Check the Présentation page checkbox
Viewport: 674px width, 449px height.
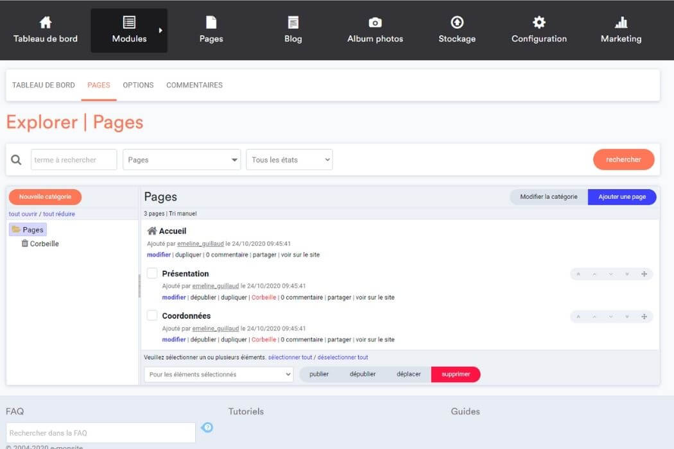point(151,273)
